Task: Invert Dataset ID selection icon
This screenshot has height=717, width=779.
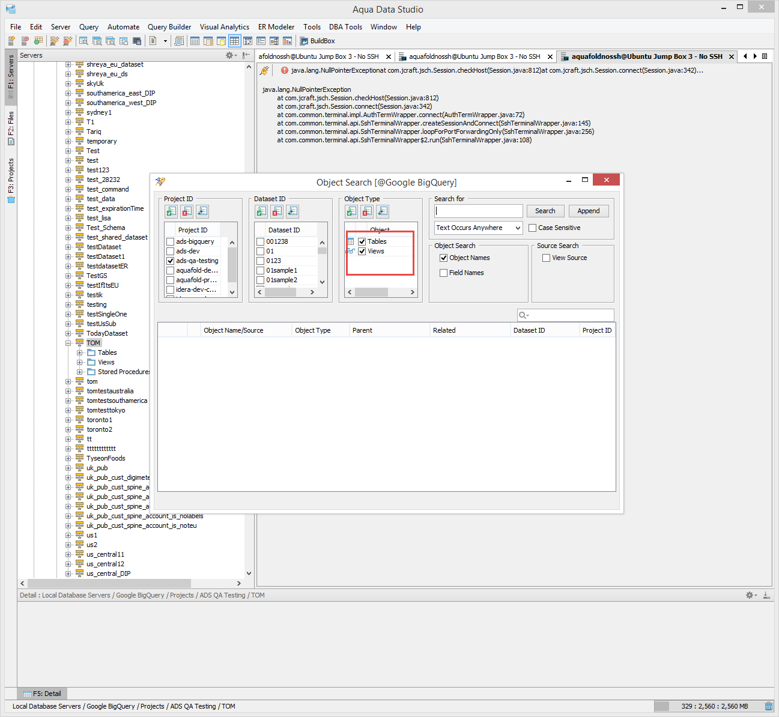Action: pyautogui.click(x=293, y=211)
